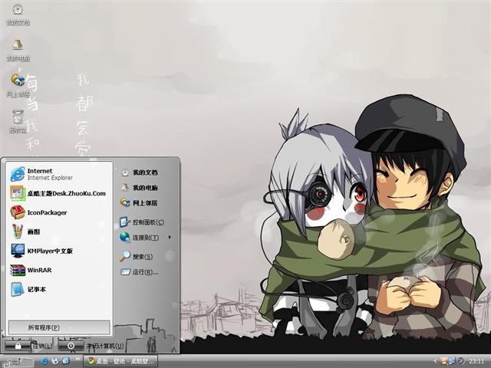Select 我的电脑 desktop icon
491x368 pixels.
pyautogui.click(x=18, y=50)
